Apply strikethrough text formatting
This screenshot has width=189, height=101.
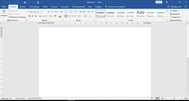pyautogui.click(x=40, y=16)
